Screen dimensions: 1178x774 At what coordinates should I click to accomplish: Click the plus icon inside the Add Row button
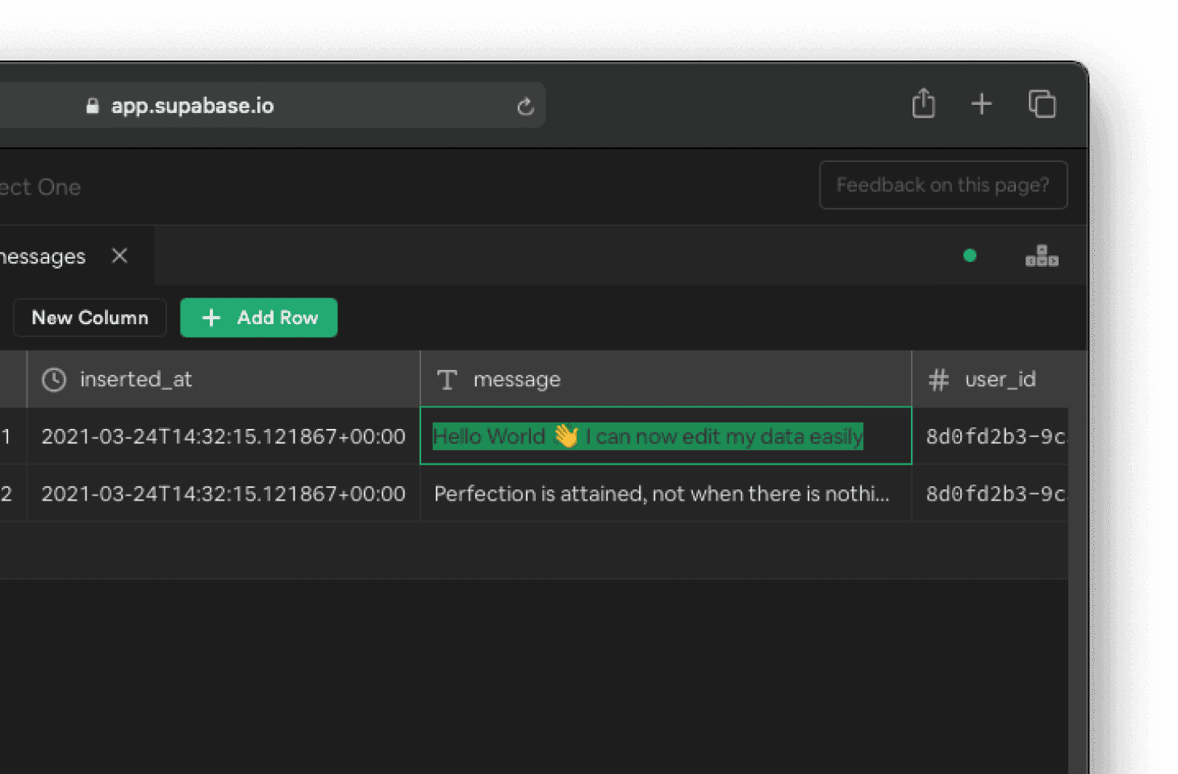(x=211, y=318)
